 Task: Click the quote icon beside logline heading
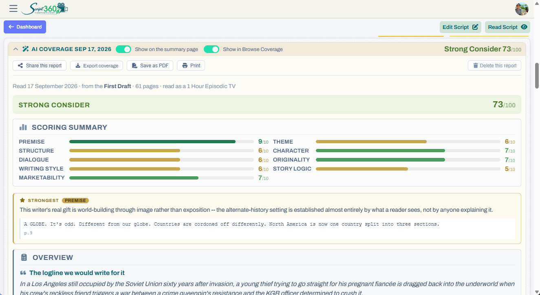pos(23,273)
